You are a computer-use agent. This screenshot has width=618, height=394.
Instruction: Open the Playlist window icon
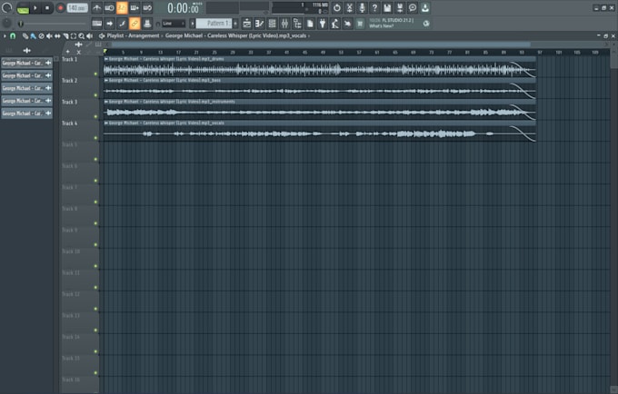click(x=246, y=24)
